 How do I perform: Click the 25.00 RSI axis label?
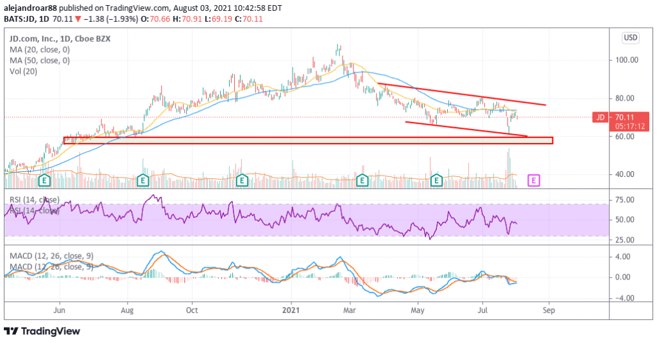[x=624, y=240]
